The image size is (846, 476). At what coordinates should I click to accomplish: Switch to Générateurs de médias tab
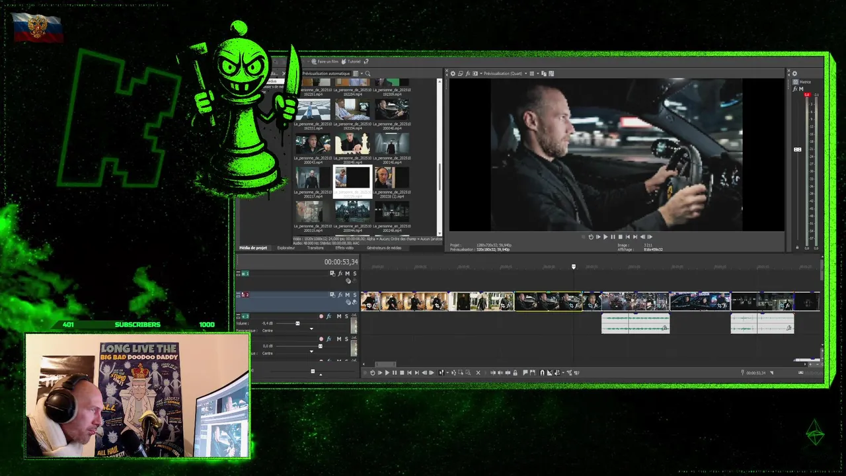[x=384, y=248]
